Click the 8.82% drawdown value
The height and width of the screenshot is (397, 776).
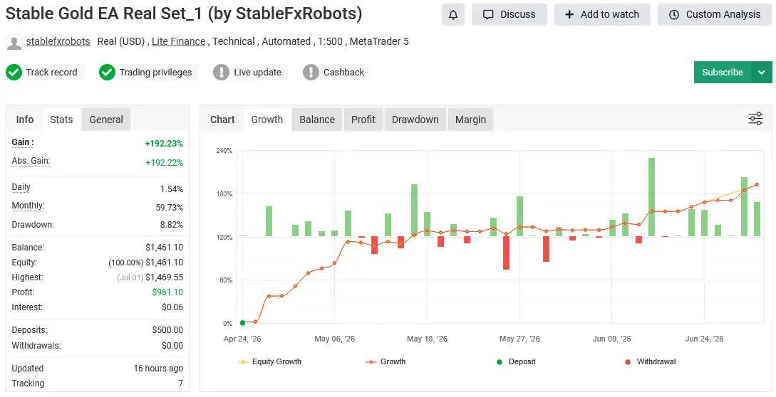point(171,224)
